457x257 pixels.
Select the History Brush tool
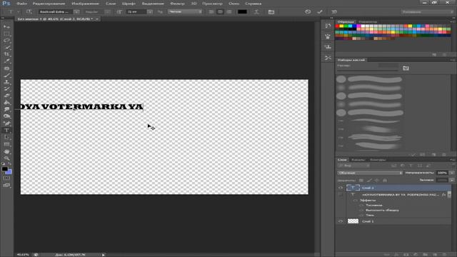pos(6,89)
